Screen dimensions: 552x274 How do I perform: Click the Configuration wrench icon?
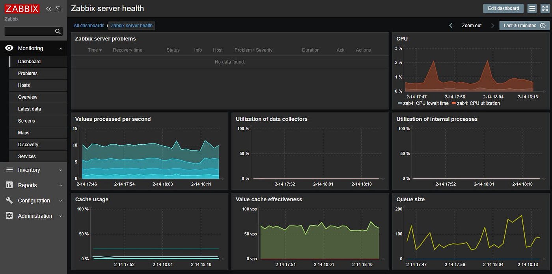tap(9, 200)
